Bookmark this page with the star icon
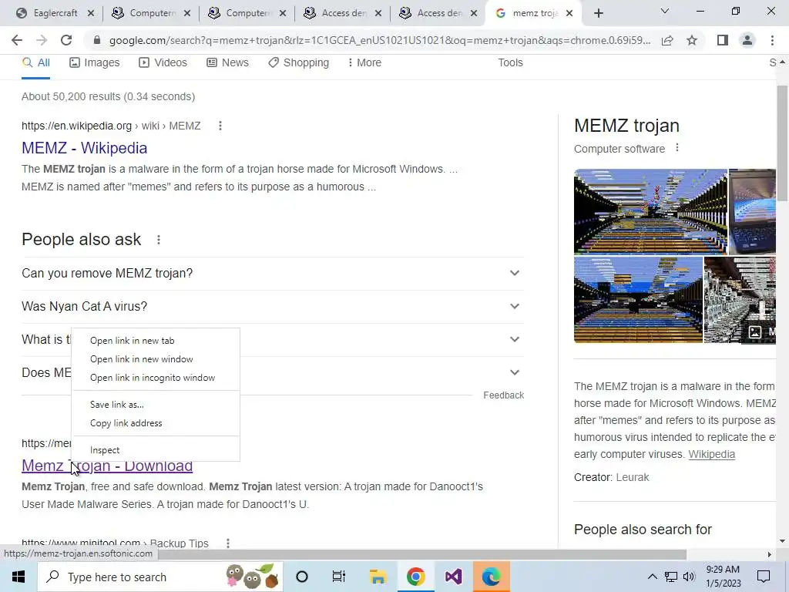 [x=692, y=40]
